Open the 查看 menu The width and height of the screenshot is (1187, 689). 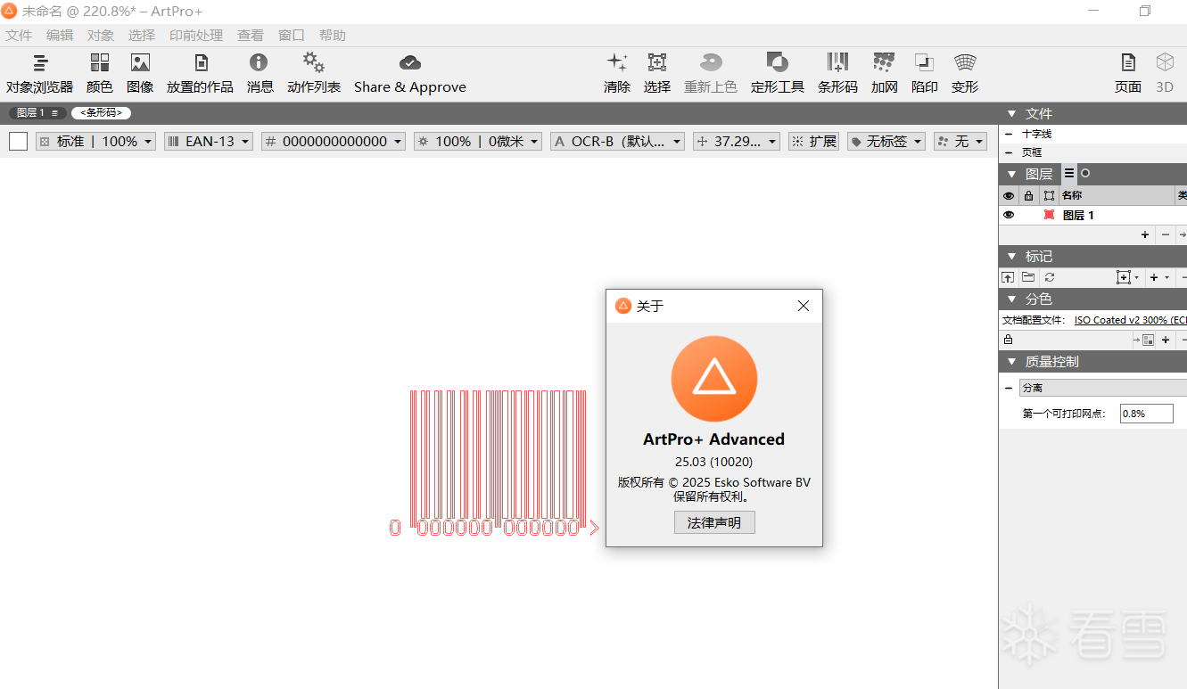click(251, 36)
